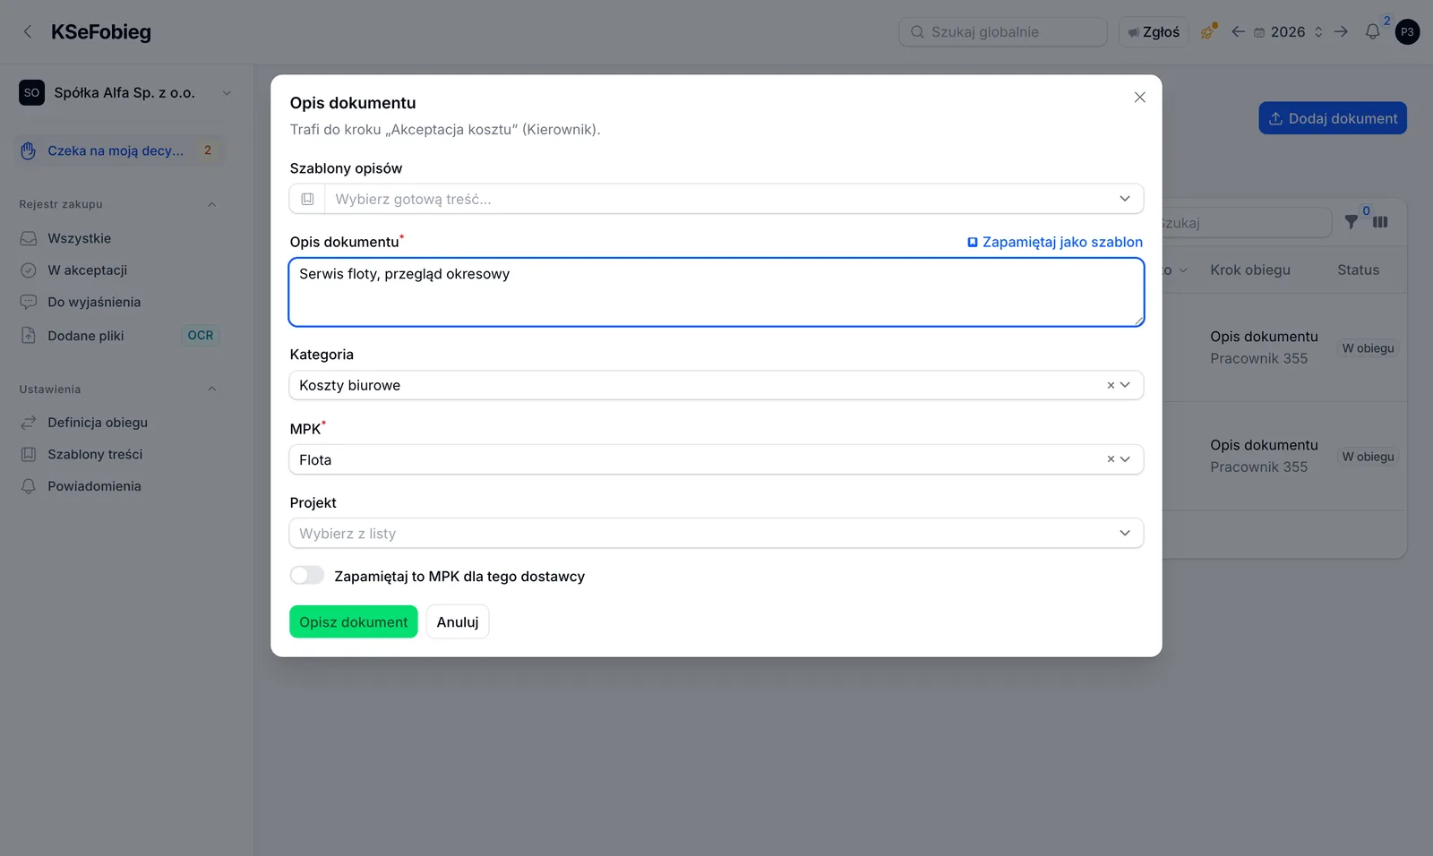This screenshot has width=1433, height=856.
Task: Click the table Szukaj search field
Action: (1247, 223)
